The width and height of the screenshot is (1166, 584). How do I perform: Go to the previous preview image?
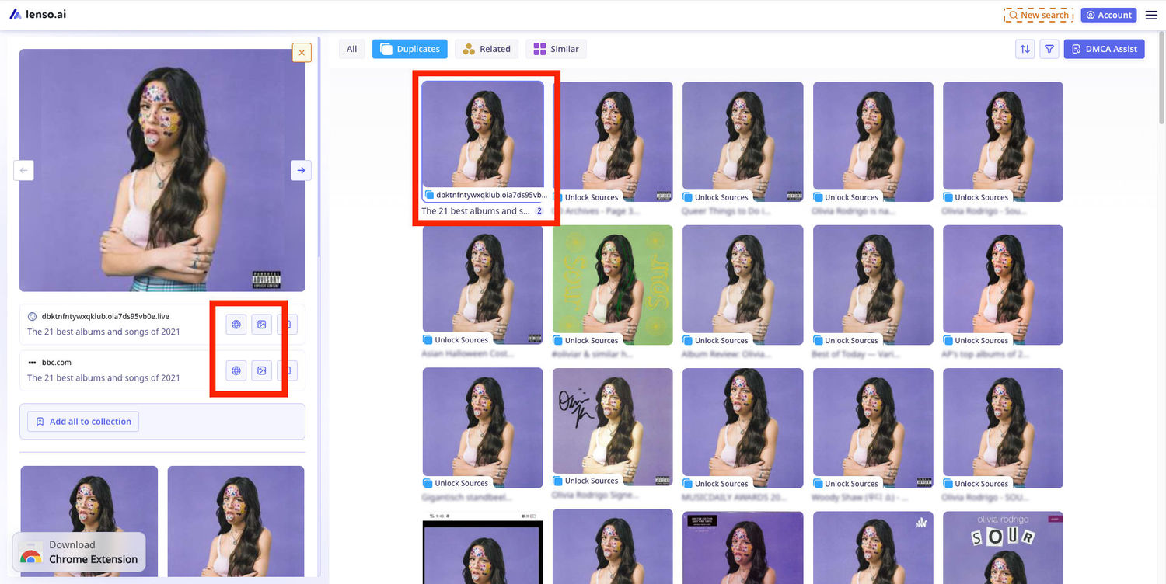(24, 170)
